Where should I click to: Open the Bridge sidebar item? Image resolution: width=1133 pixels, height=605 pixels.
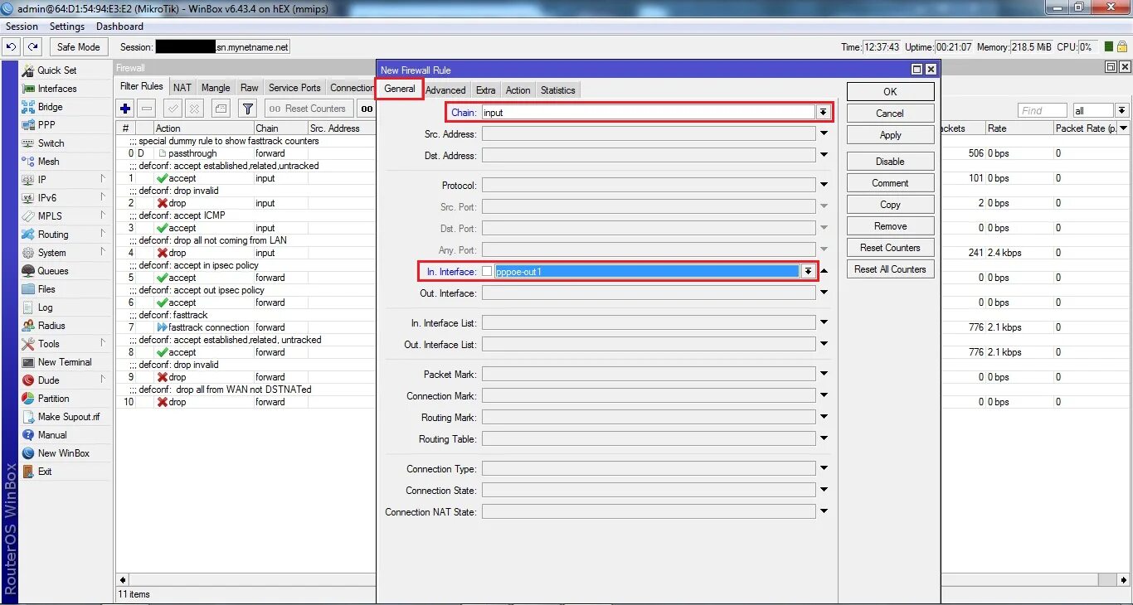coord(50,107)
